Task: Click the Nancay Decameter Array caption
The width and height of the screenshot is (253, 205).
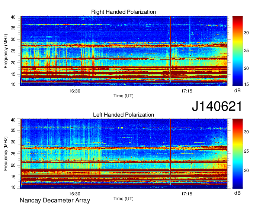Action: (x=55, y=200)
